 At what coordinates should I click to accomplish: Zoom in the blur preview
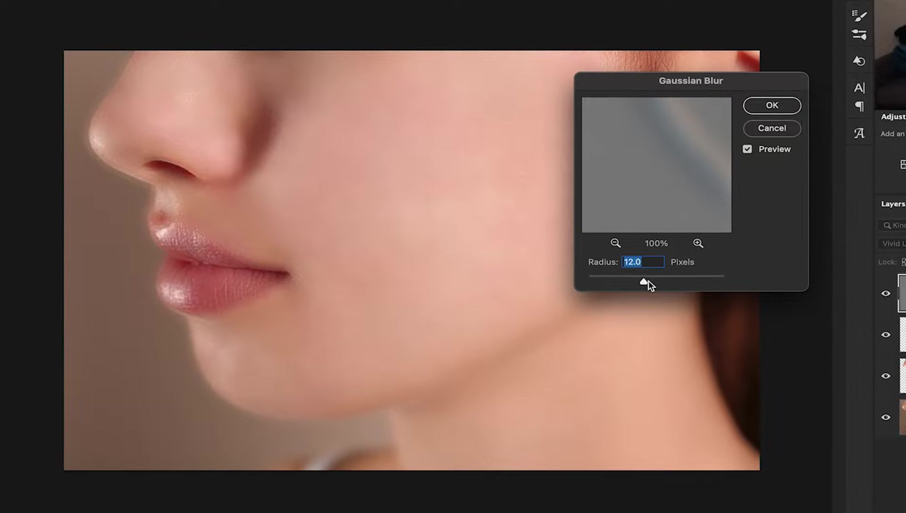click(x=698, y=243)
